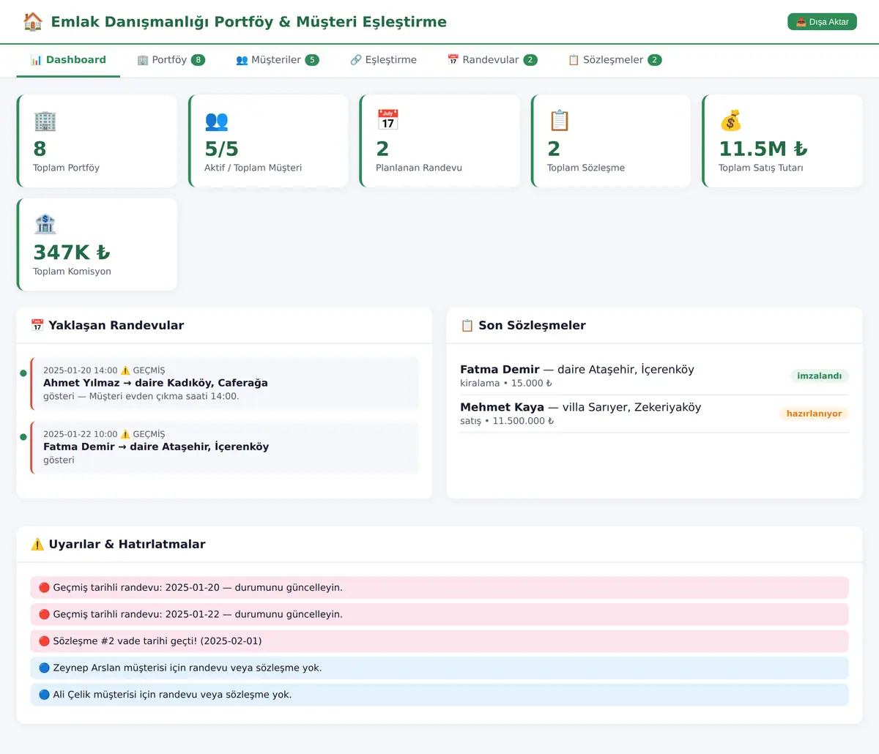Click the badge 8 on Portföy tab
The image size is (879, 754).
198,60
